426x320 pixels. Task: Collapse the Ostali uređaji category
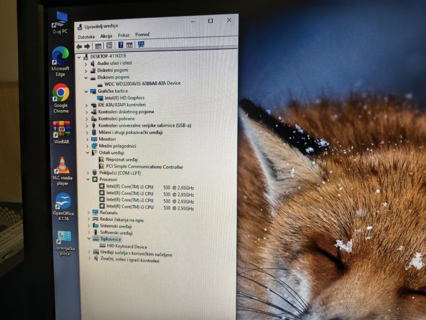(x=87, y=153)
